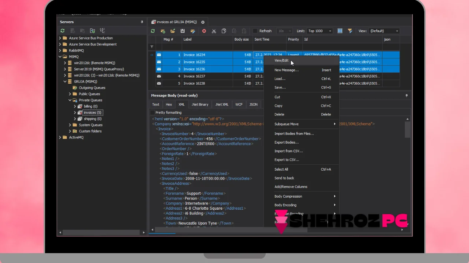
Task: Click the billing queue icon
Action: (80, 106)
